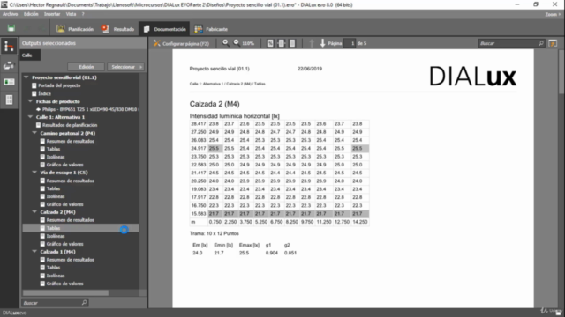565x317 pixels.
Task: Toggle Resumen de resultados under Calzada 2 (M4)
Action: click(42, 220)
